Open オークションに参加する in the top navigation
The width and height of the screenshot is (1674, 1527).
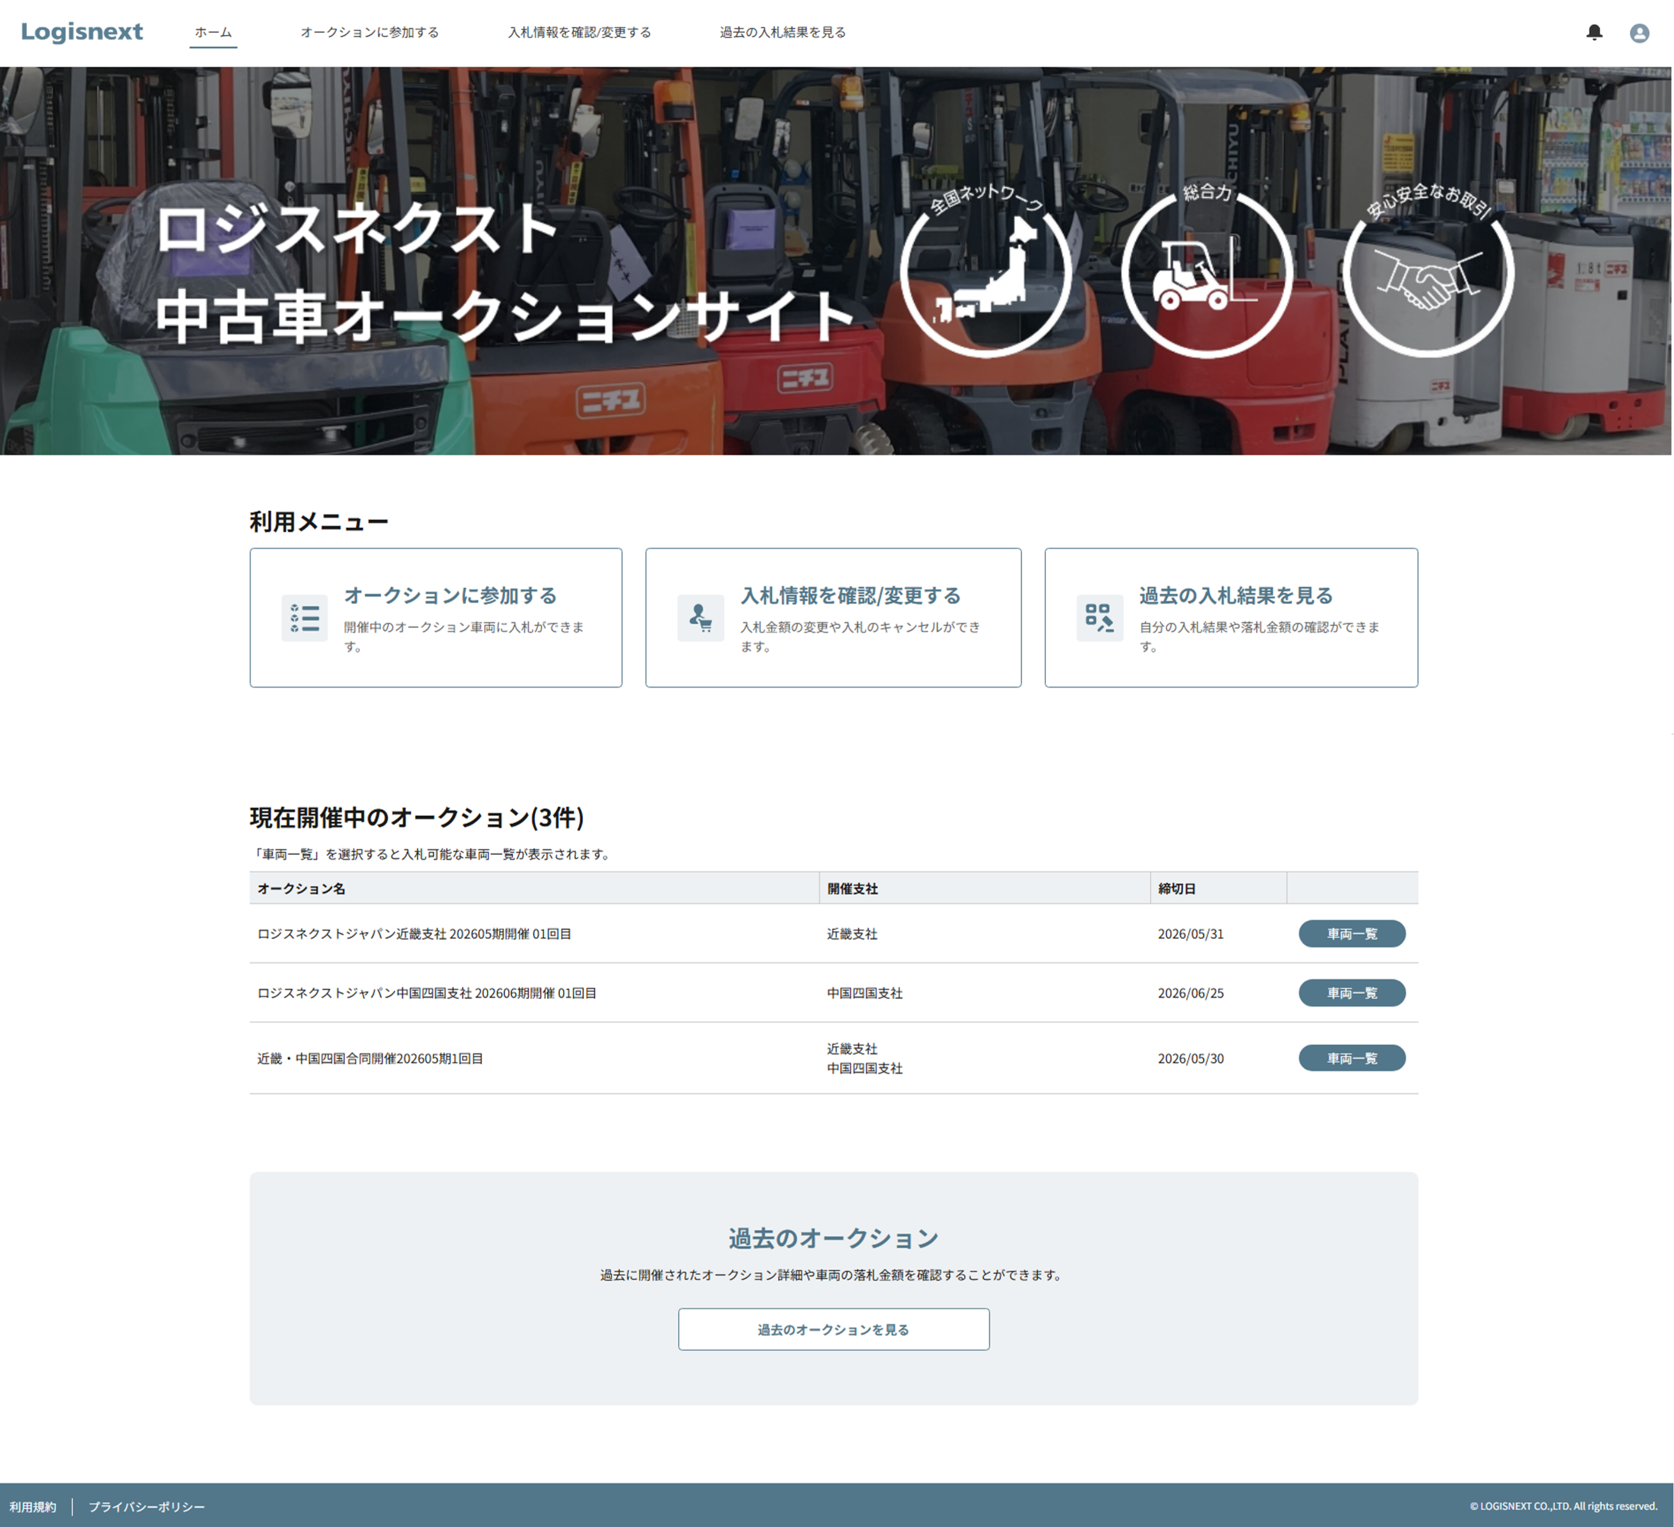pyautogui.click(x=370, y=33)
